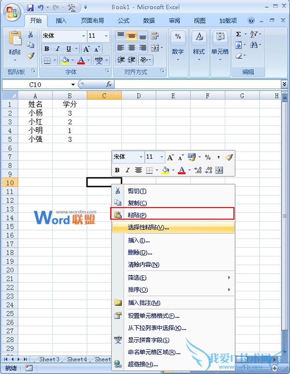Select the Sheet4 worksheet tab
The height and width of the screenshot is (374, 290).
[77, 359]
